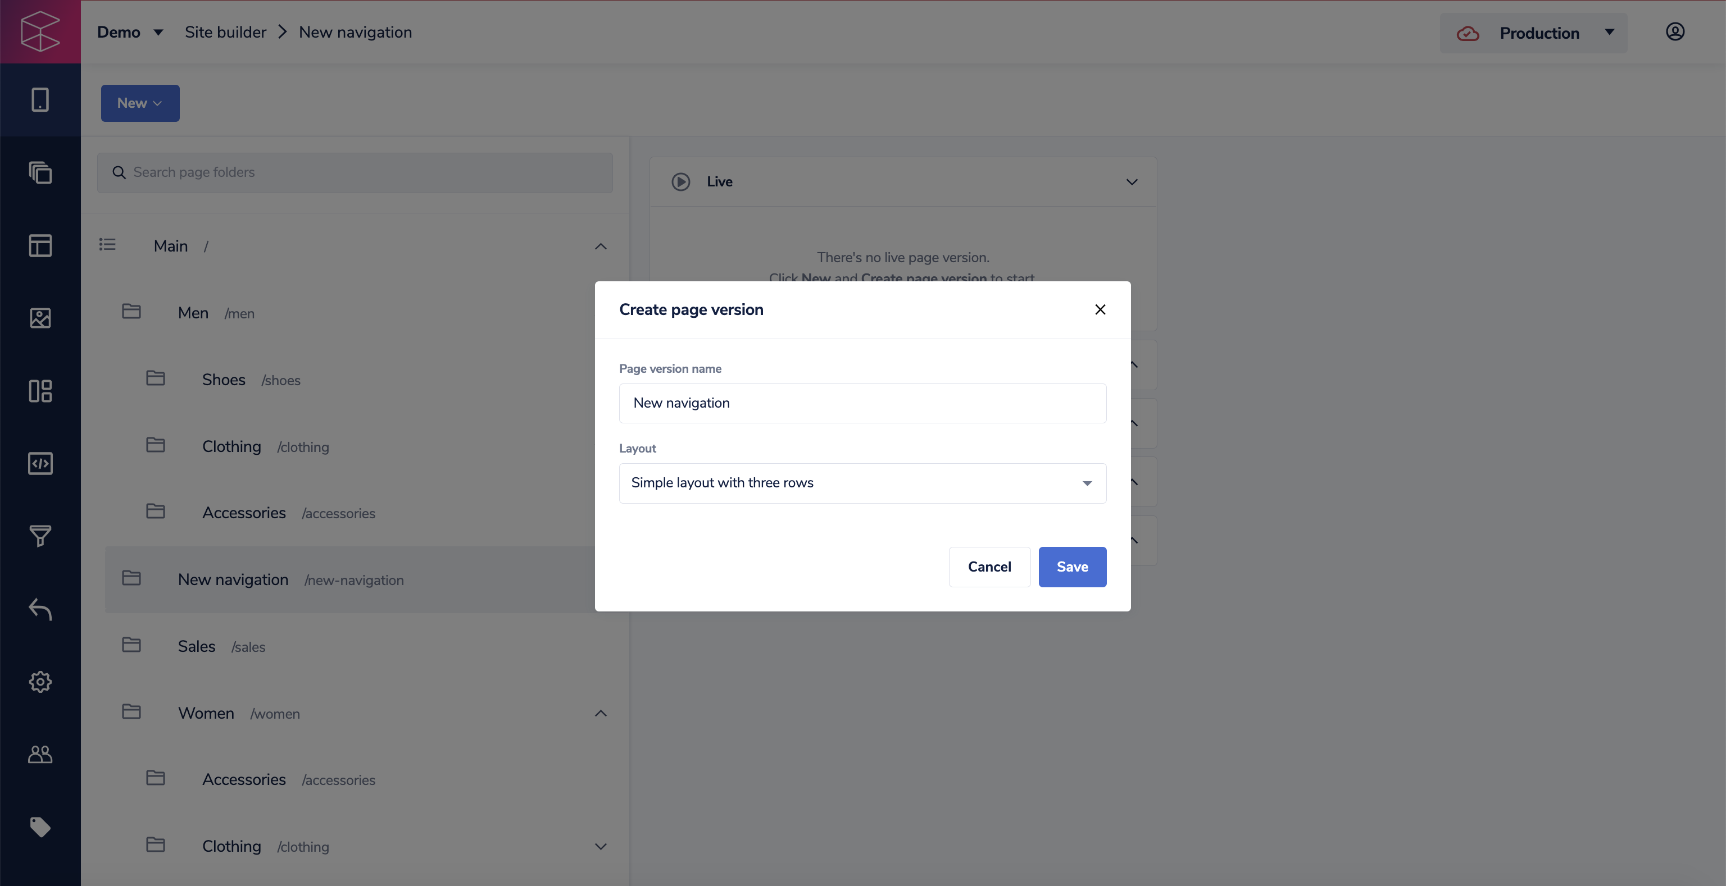The width and height of the screenshot is (1726, 886).
Task: Focus the Page version name field
Action: pos(862,403)
